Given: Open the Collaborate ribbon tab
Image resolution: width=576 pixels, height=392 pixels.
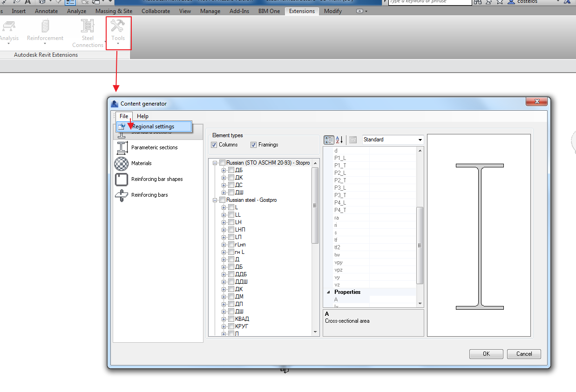Looking at the screenshot, I should [156, 11].
